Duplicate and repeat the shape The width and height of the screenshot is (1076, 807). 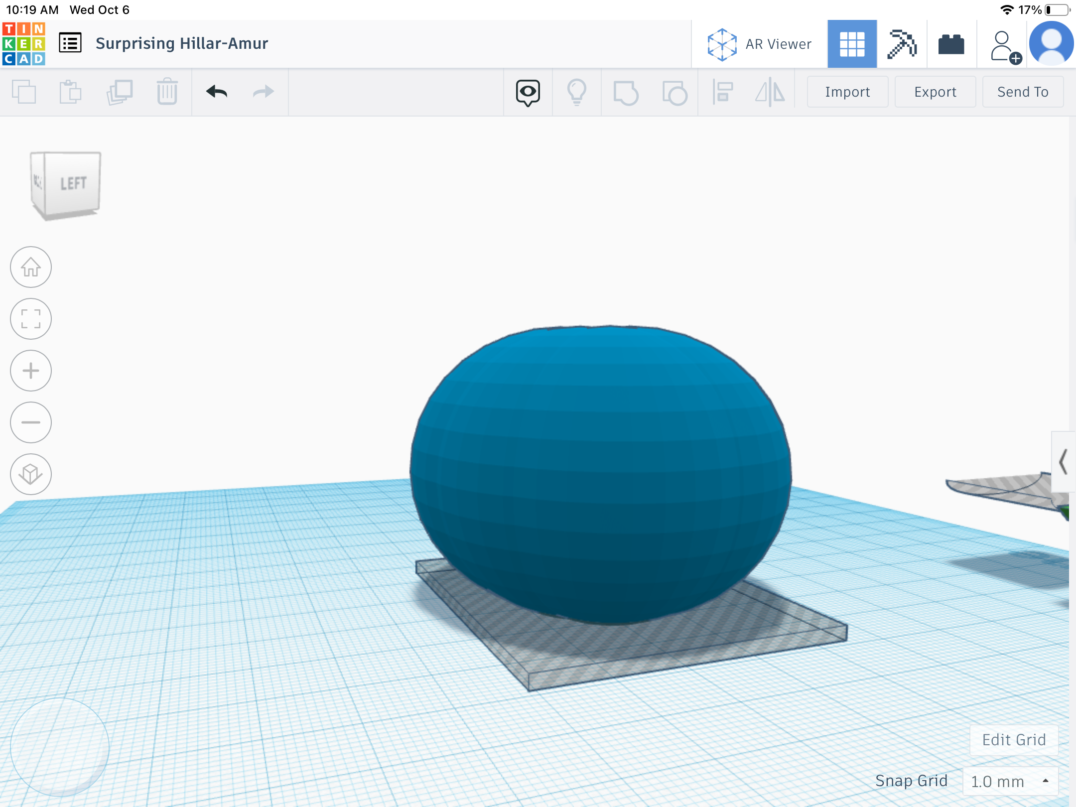(x=120, y=92)
